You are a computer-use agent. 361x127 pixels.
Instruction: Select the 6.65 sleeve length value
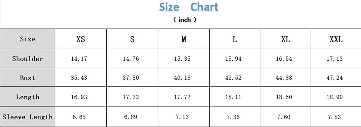tap(79, 117)
